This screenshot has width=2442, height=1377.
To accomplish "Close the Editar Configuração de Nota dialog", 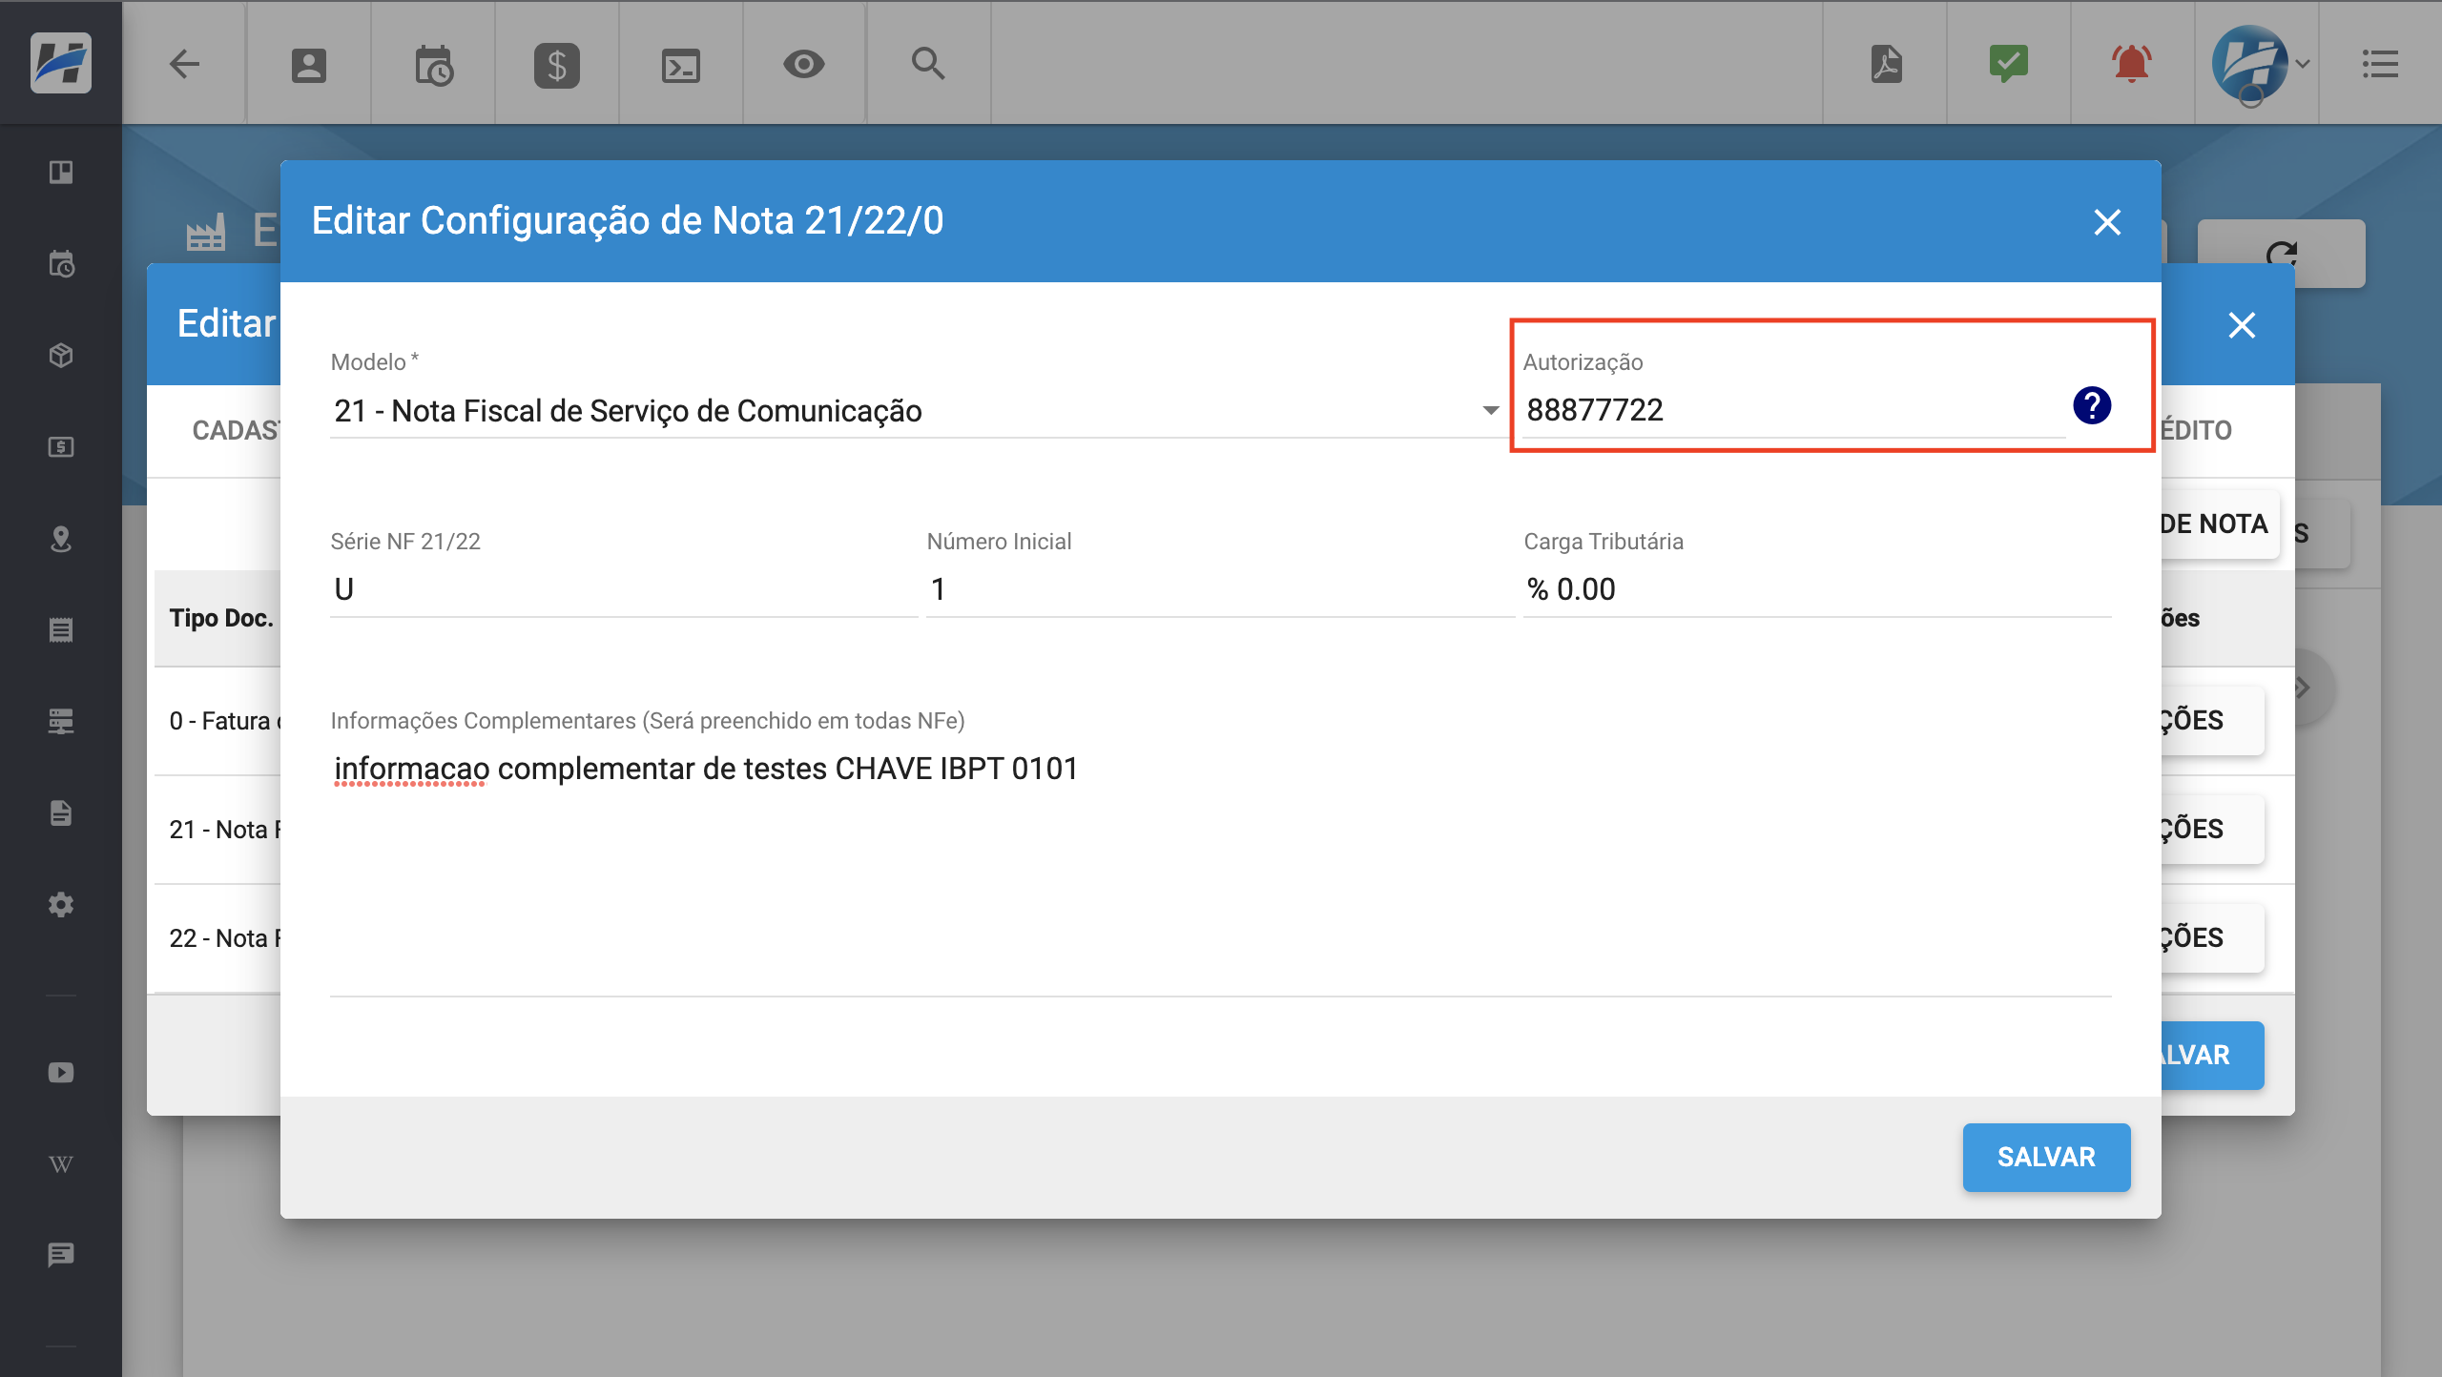I will click(2107, 222).
